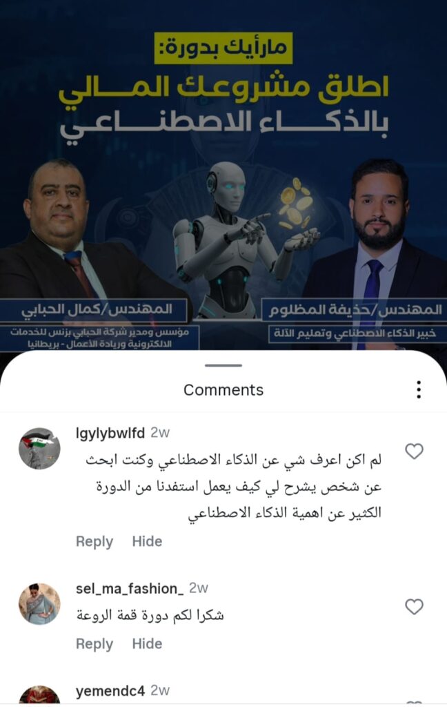
Task: Like the comment by sel_ma_fashion_
Action: click(414, 606)
